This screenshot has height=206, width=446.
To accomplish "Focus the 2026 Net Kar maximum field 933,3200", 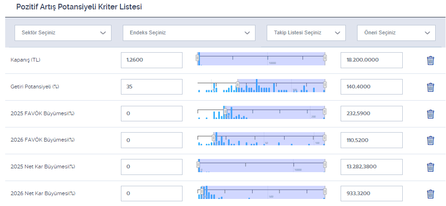I will pos(371,193).
